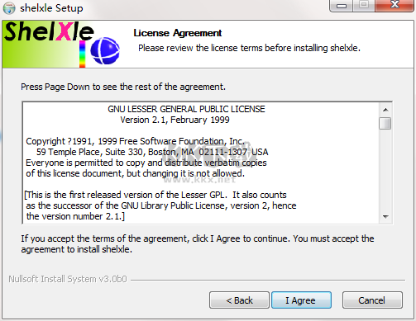Click the license scrollbar down arrow
This screenshot has width=416, height=321.
tap(385, 217)
